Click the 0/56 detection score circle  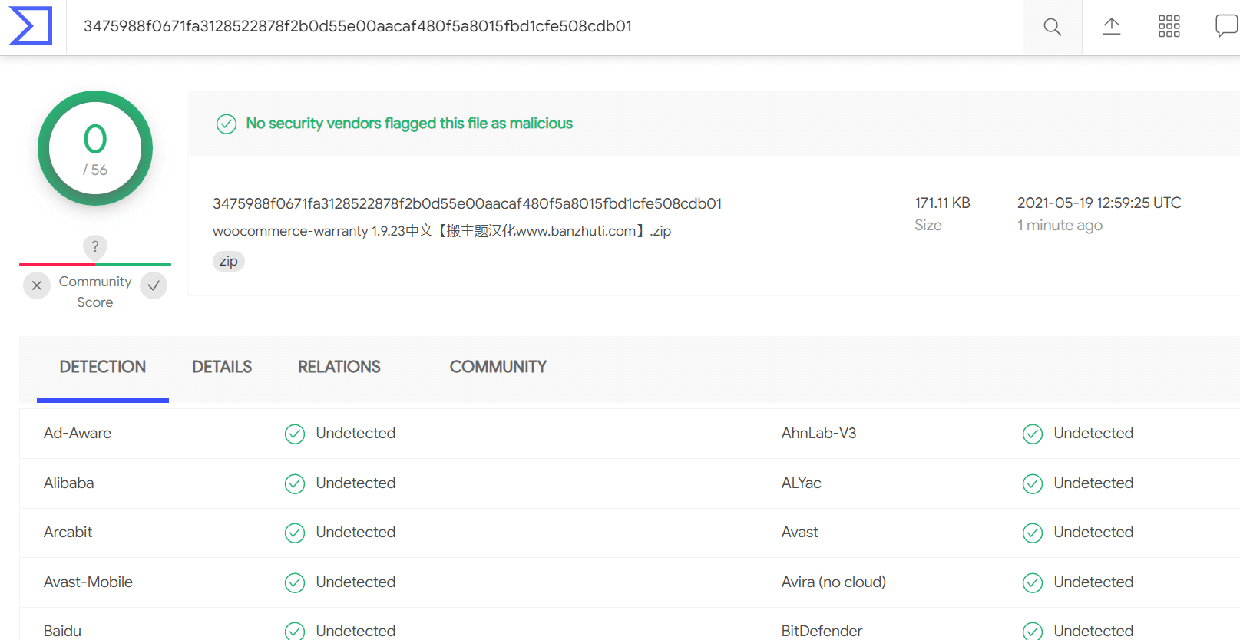coord(95,148)
